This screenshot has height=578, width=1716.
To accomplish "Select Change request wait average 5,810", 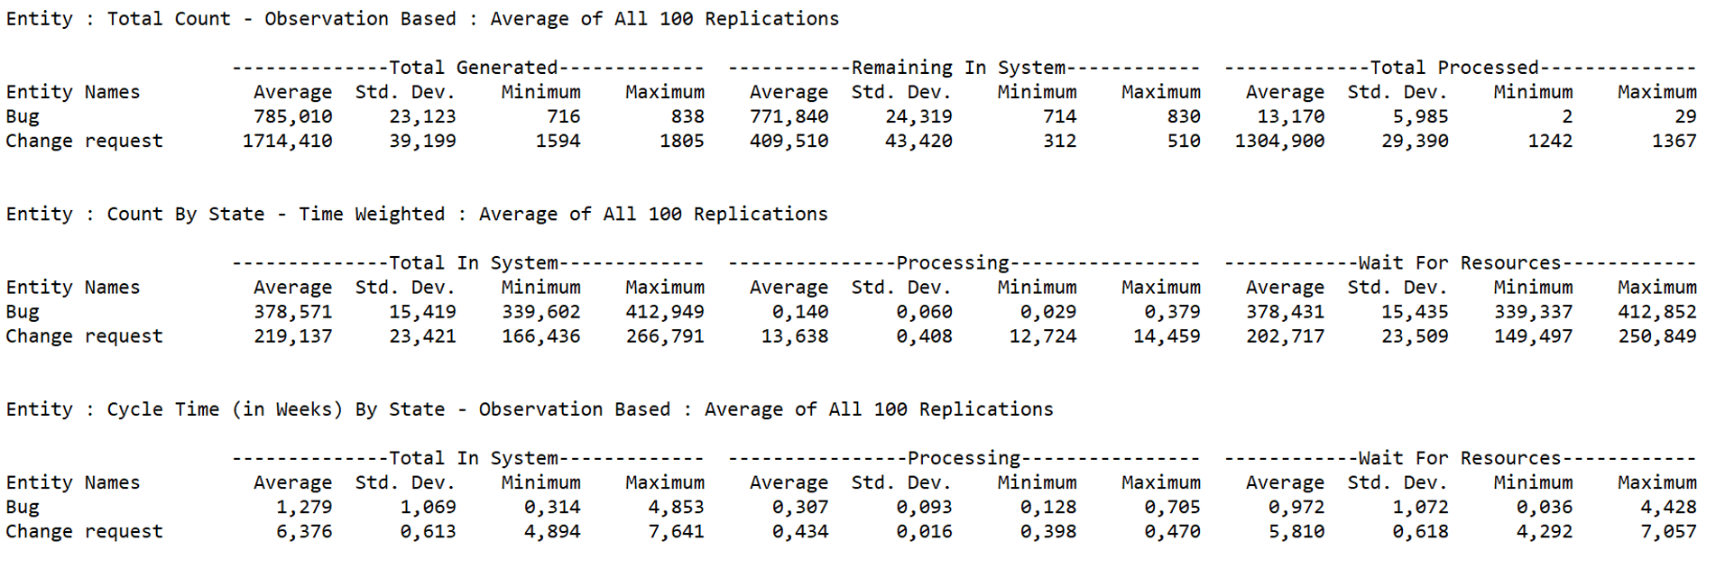I will [x=1296, y=533].
